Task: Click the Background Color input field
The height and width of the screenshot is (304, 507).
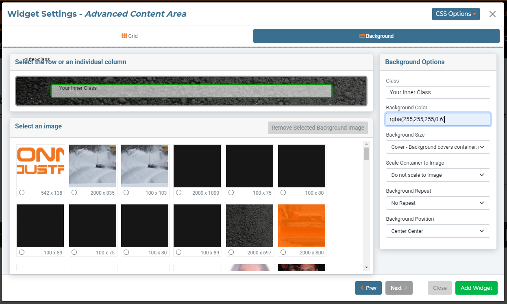Action: point(438,119)
